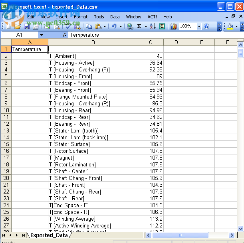This screenshot has width=244, height=243.
Task: Click the New blank workbook icon
Action: pyautogui.click(x=8, y=26)
